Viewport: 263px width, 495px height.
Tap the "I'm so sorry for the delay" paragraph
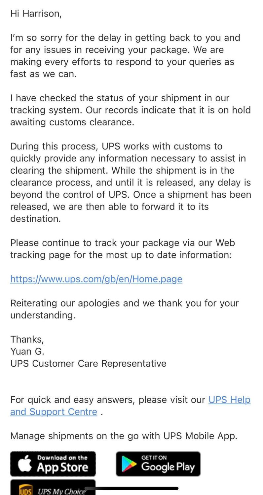tap(125, 55)
